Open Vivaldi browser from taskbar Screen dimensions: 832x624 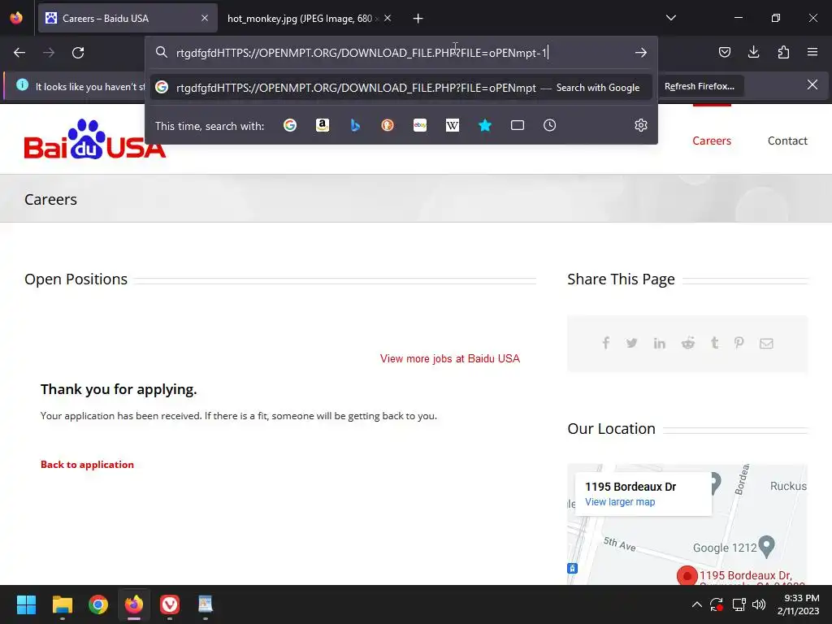[170, 604]
